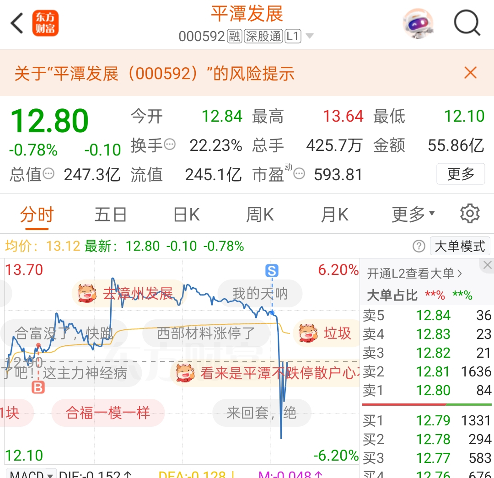The width and height of the screenshot is (494, 478).
Task: Tap the 均价 13.12 label
Action: pyautogui.click(x=43, y=246)
